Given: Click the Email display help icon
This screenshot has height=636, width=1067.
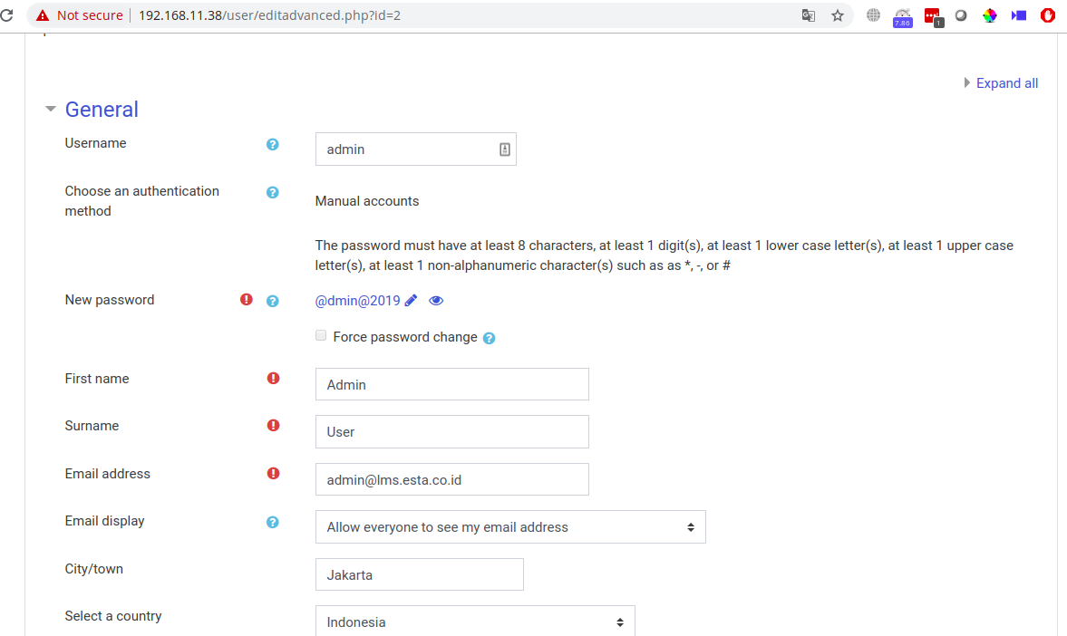Looking at the screenshot, I should tap(272, 521).
